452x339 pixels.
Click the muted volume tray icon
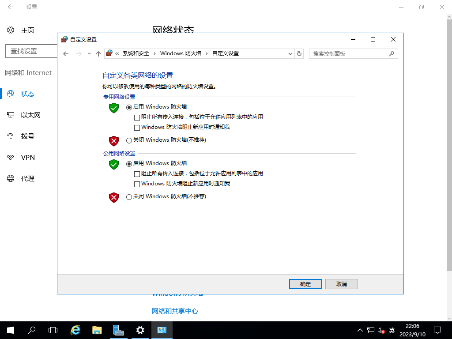(x=381, y=330)
